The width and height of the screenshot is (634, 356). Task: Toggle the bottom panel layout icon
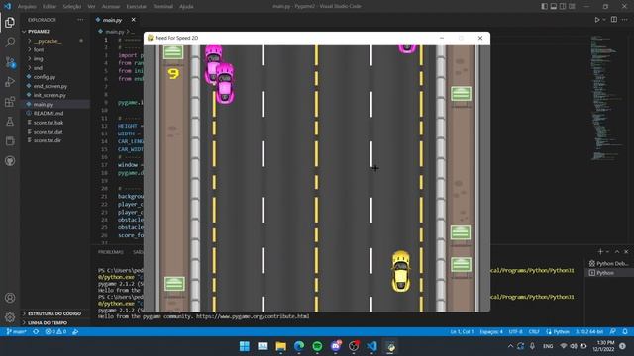554,6
